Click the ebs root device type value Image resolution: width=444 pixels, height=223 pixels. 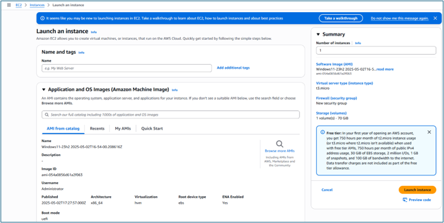(181, 203)
